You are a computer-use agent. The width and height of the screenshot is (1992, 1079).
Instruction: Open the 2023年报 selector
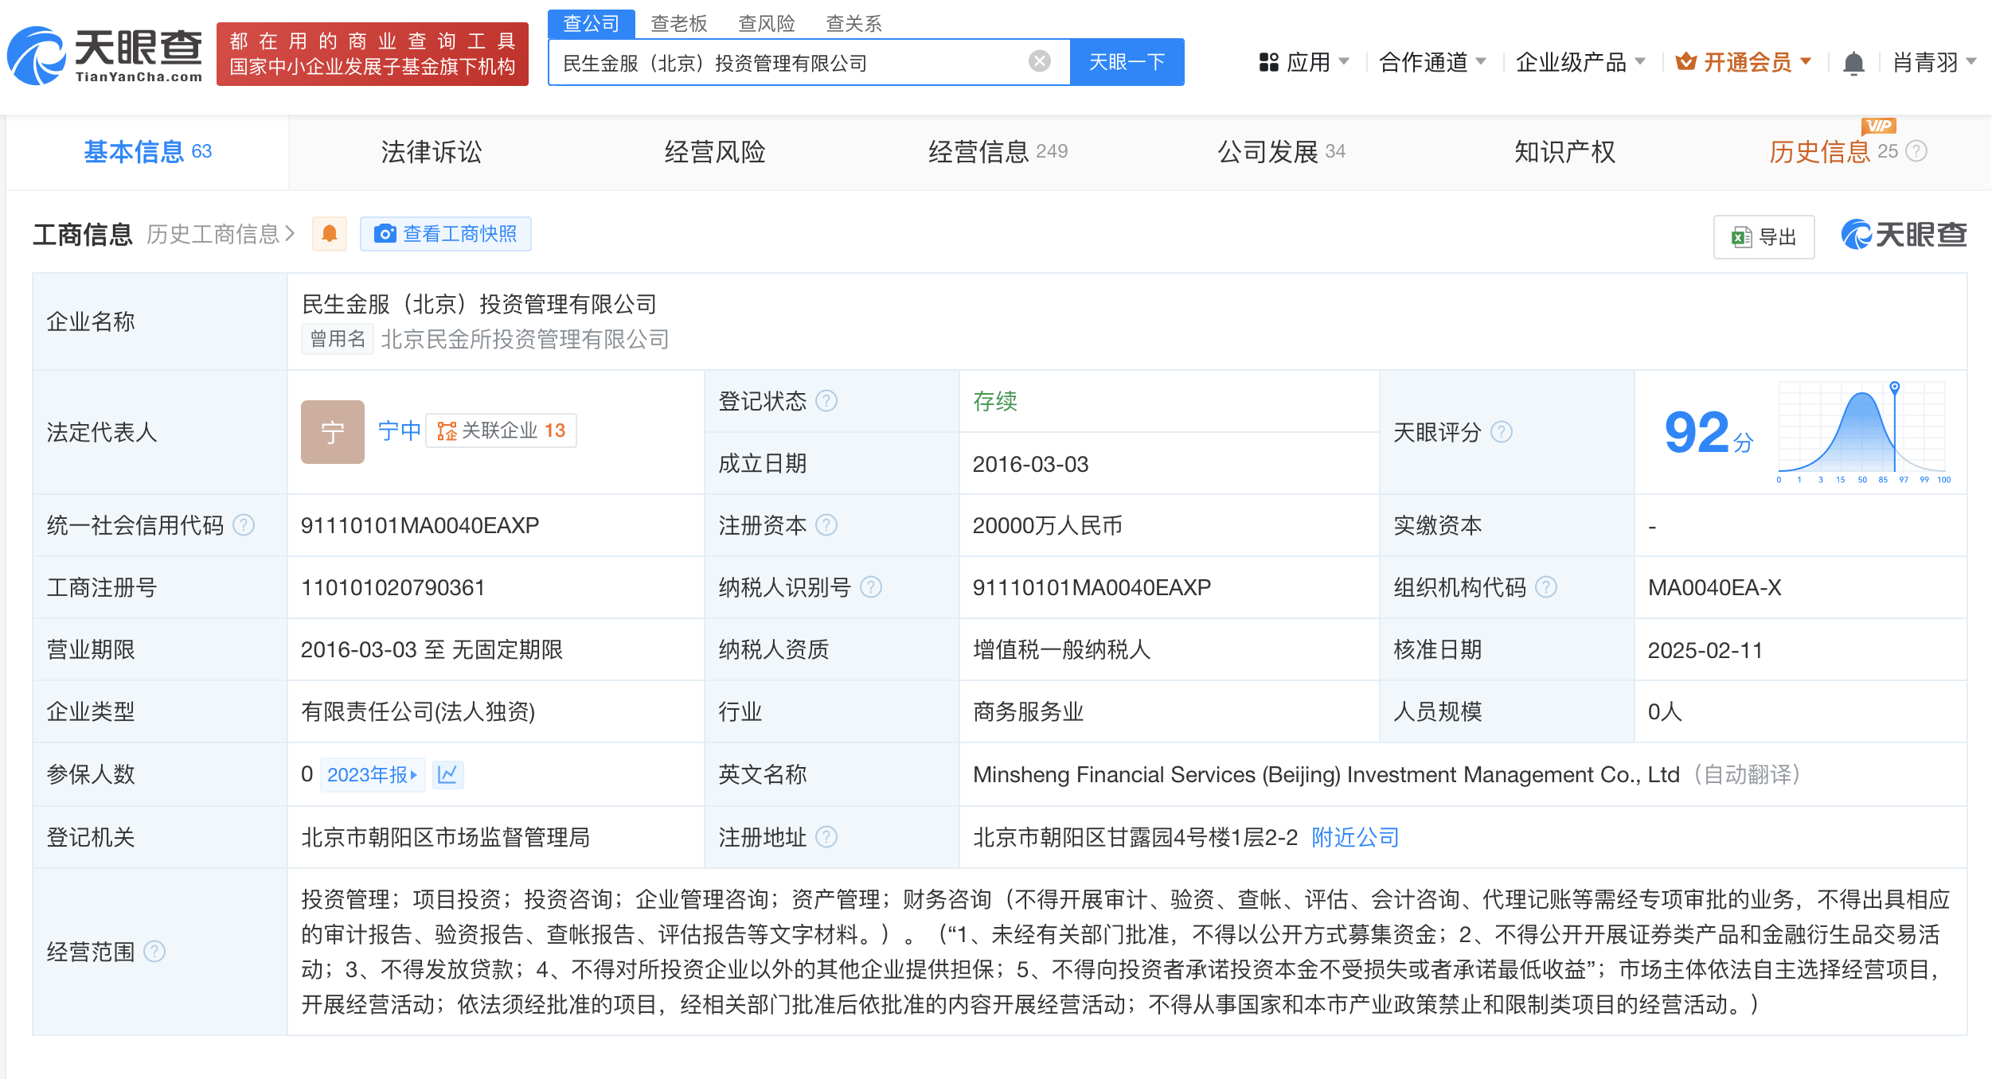(x=372, y=774)
